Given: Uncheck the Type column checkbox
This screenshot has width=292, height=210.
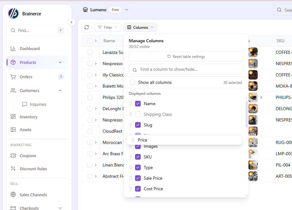Looking at the screenshot, I should click(x=138, y=167).
